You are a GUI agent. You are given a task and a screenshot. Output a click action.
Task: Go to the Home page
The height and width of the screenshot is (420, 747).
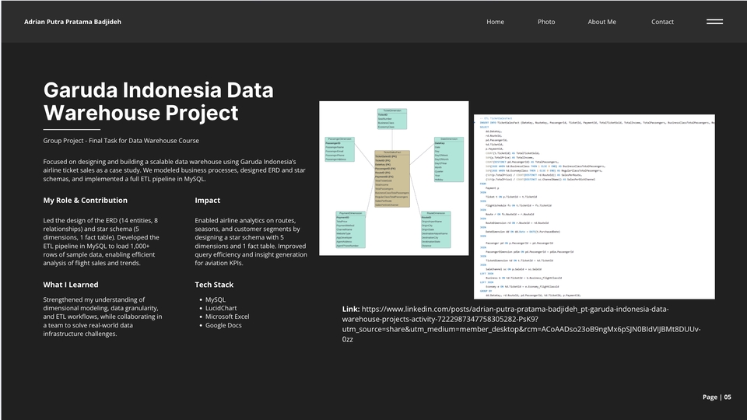[495, 22]
